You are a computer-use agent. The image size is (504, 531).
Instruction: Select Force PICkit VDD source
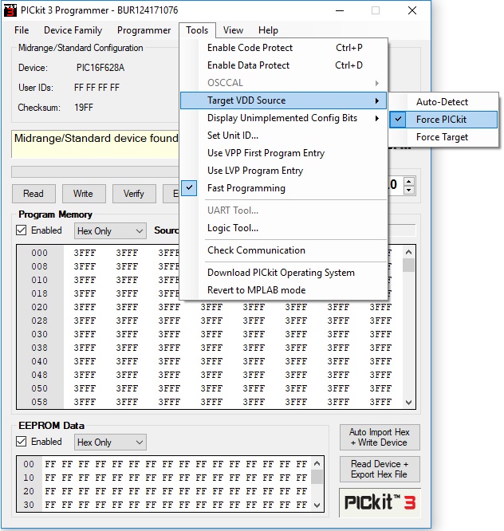(x=443, y=120)
